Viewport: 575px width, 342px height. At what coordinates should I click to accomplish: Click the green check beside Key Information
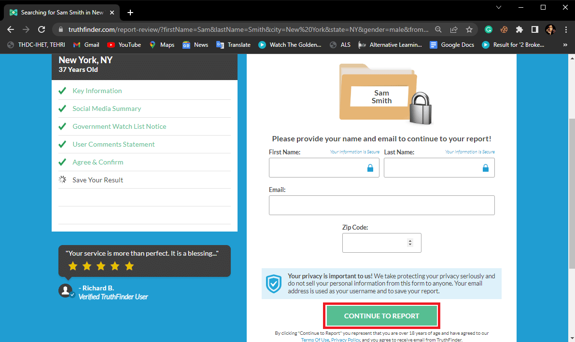(62, 91)
